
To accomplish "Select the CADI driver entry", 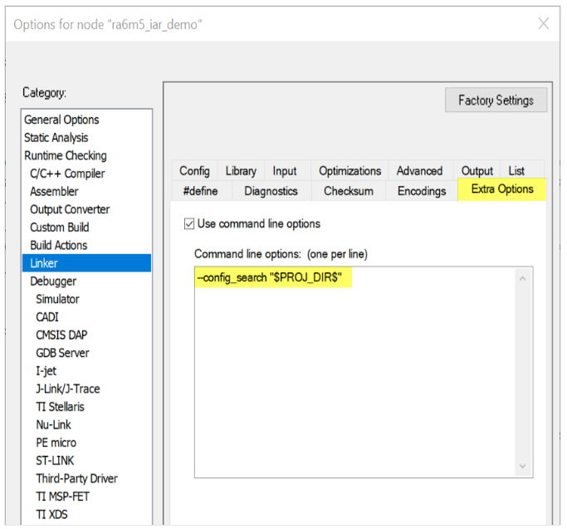I will pyautogui.click(x=47, y=317).
